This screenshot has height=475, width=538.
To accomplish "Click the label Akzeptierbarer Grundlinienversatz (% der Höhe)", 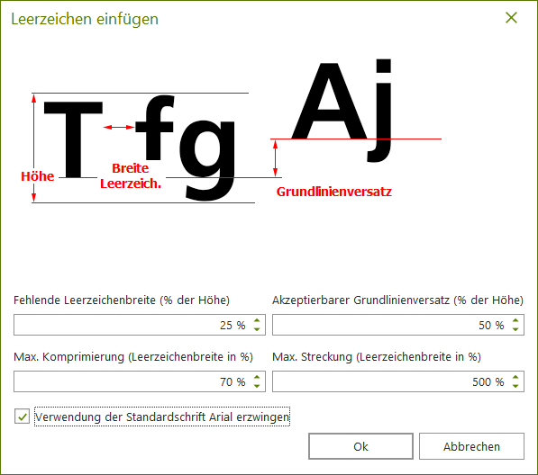I will coord(397,300).
